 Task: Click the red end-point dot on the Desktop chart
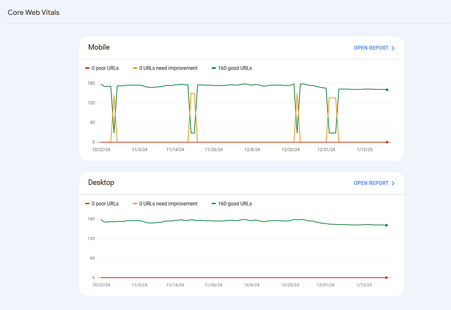(386, 278)
